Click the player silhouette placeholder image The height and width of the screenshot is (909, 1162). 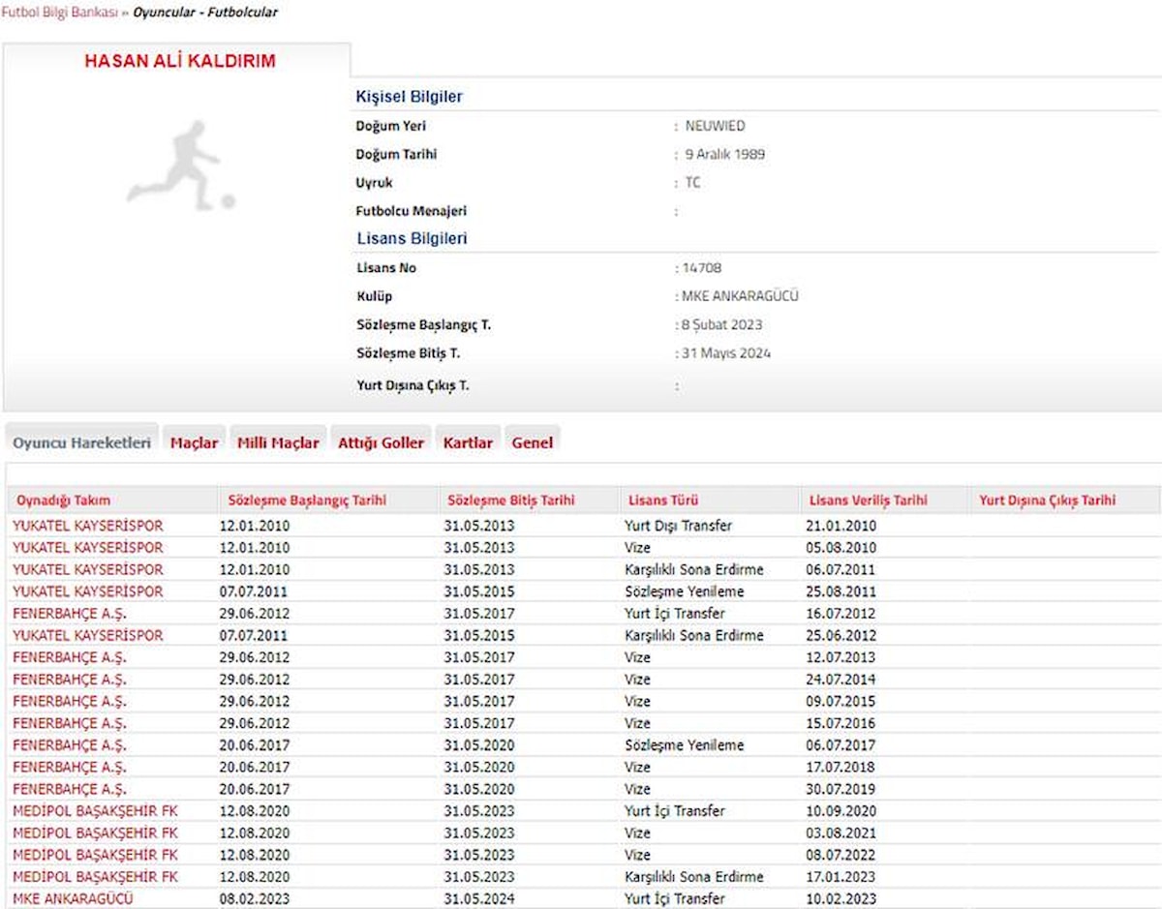point(180,166)
